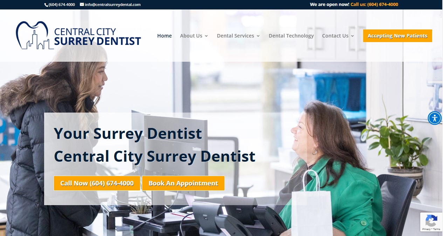Expand the Contact Us dropdown chevron
The height and width of the screenshot is (236, 443).
click(x=352, y=36)
